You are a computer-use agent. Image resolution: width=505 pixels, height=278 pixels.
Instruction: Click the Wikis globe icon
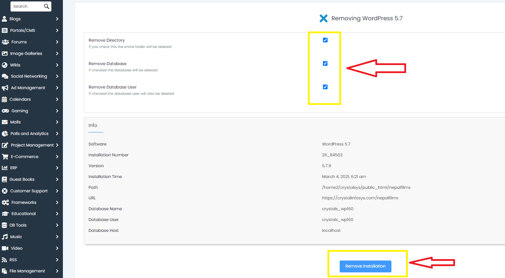pos(5,65)
